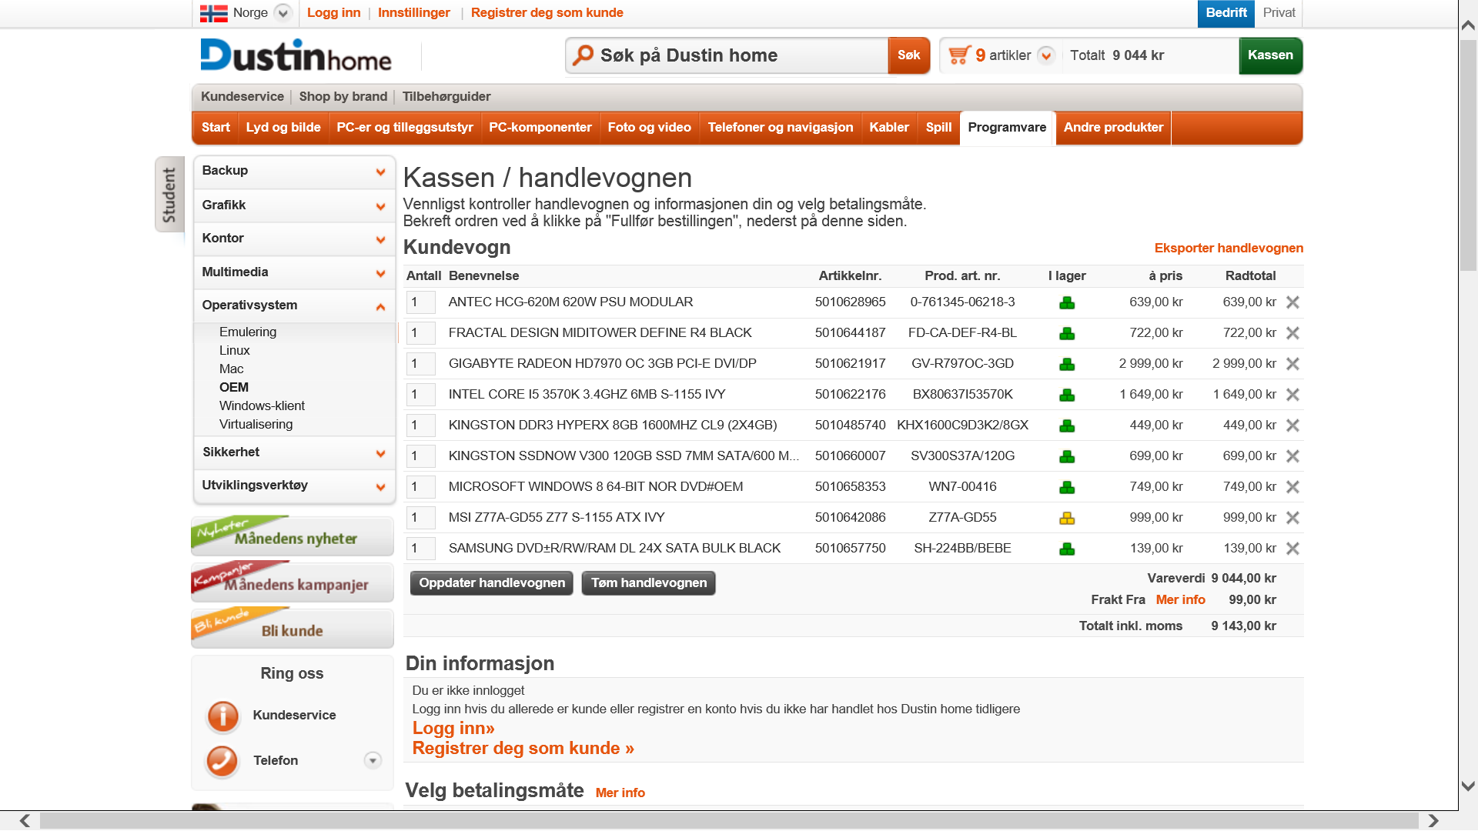Viewport: 1478px width, 831px height.
Task: Remove INTEL CORE I5 3570K row with X icon
Action: (x=1292, y=395)
